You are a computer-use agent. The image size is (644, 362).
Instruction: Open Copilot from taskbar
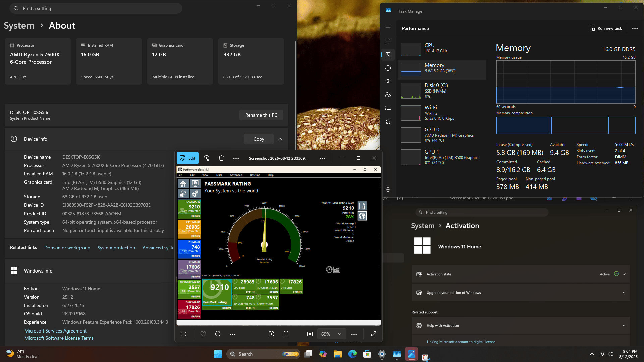(x=323, y=354)
